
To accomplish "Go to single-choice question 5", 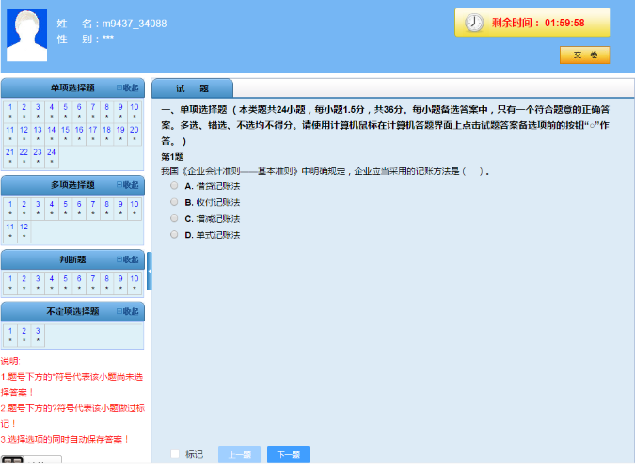I will click(x=65, y=111).
